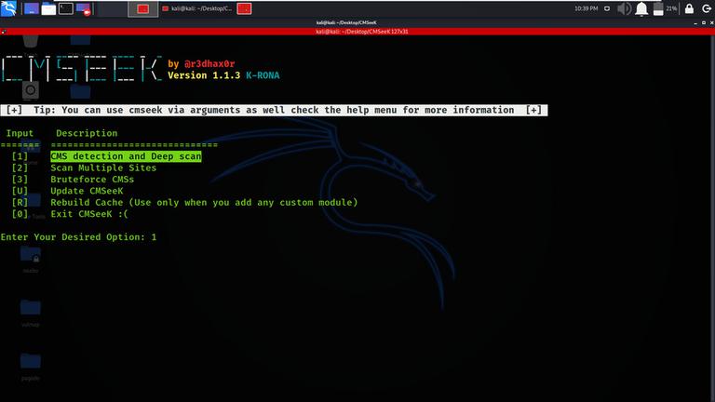Click the @r3dhax0r author text
Image resolution: width=715 pixels, height=402 pixels.
pyautogui.click(x=209, y=64)
